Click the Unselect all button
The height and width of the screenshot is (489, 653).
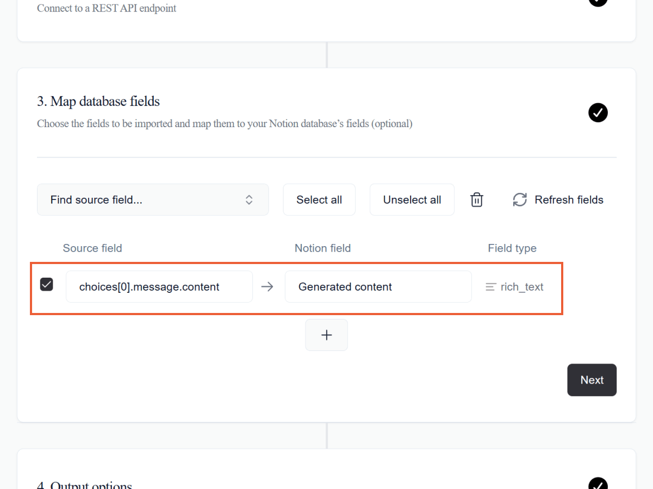click(412, 200)
